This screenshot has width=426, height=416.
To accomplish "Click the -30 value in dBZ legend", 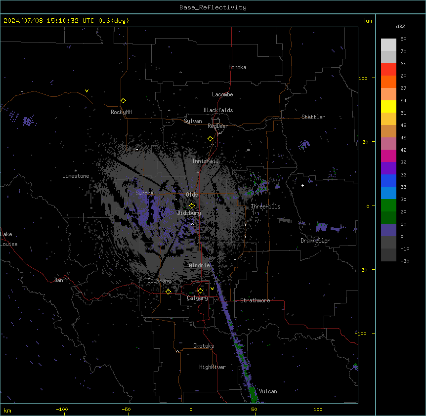I will tap(405, 261).
